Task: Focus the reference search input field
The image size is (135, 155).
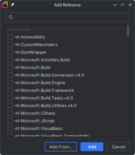Action: [x=67, y=17]
